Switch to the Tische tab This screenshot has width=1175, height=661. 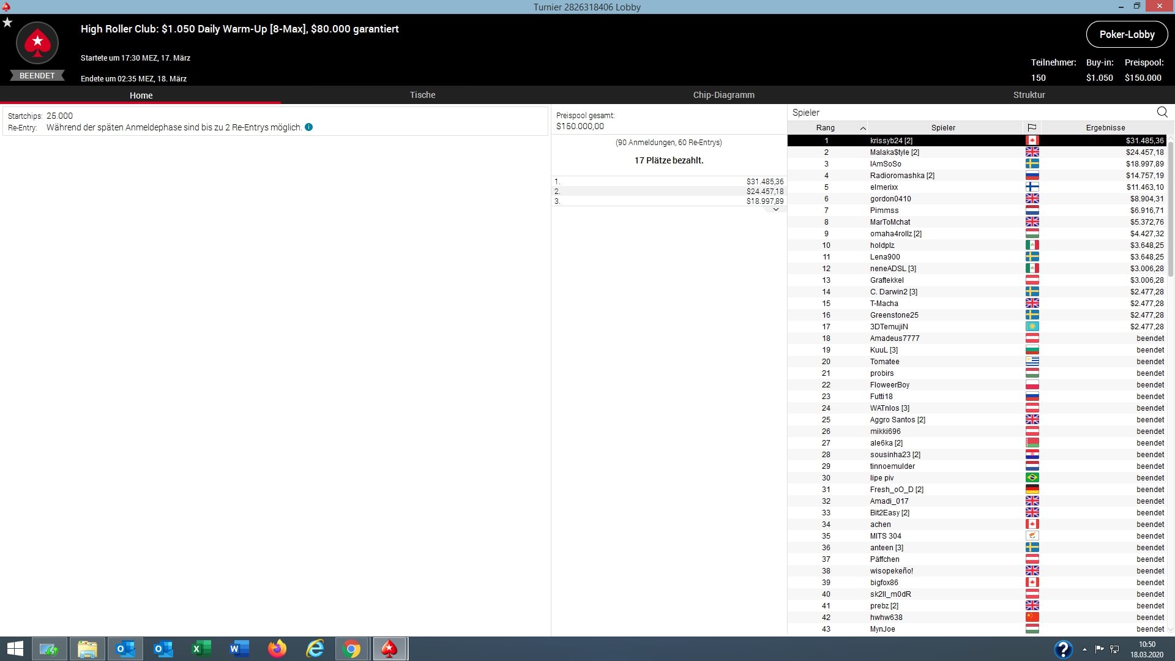coord(422,95)
